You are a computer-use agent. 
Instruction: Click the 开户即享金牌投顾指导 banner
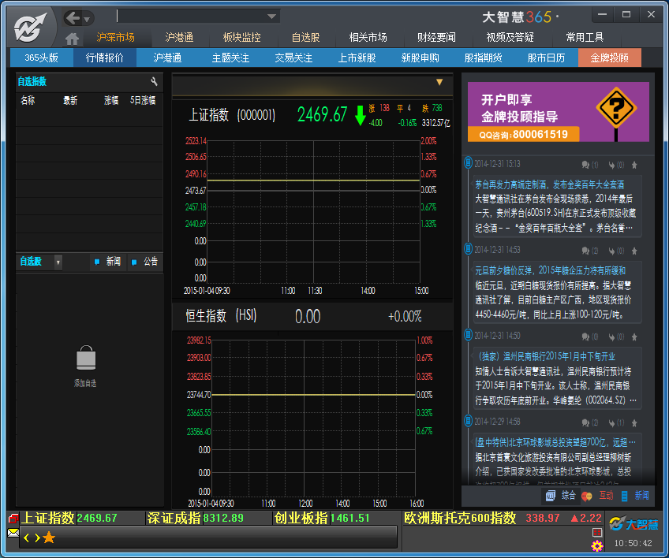coord(559,112)
